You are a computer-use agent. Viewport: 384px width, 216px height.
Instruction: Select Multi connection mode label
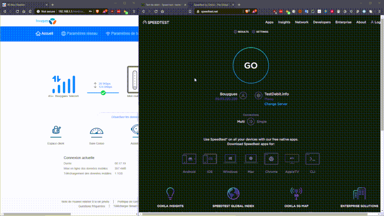[241, 121]
